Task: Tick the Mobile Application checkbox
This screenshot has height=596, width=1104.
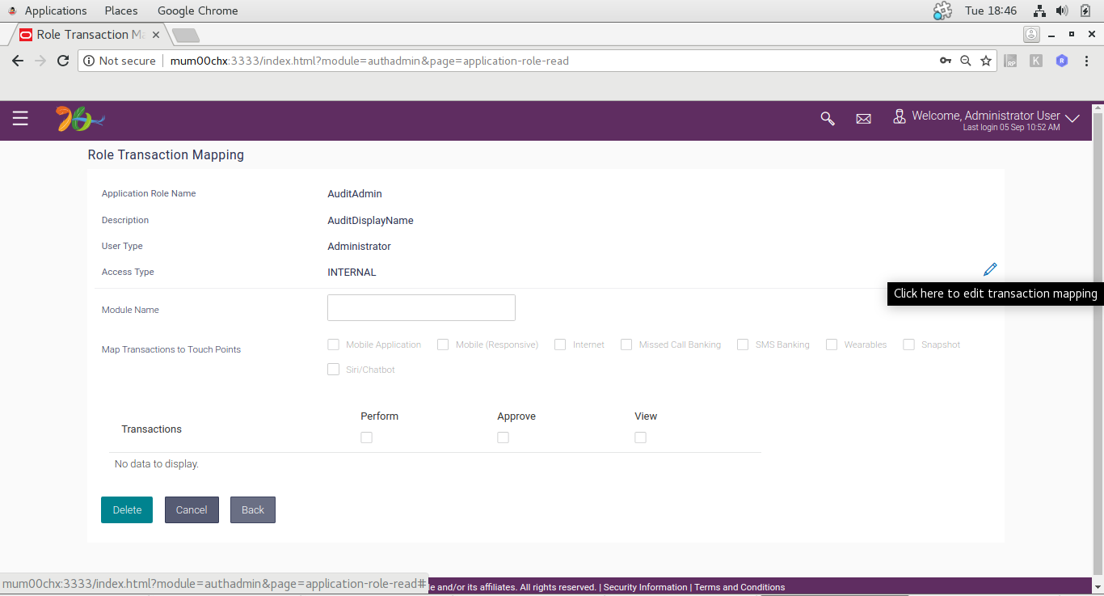Action: pyautogui.click(x=333, y=344)
